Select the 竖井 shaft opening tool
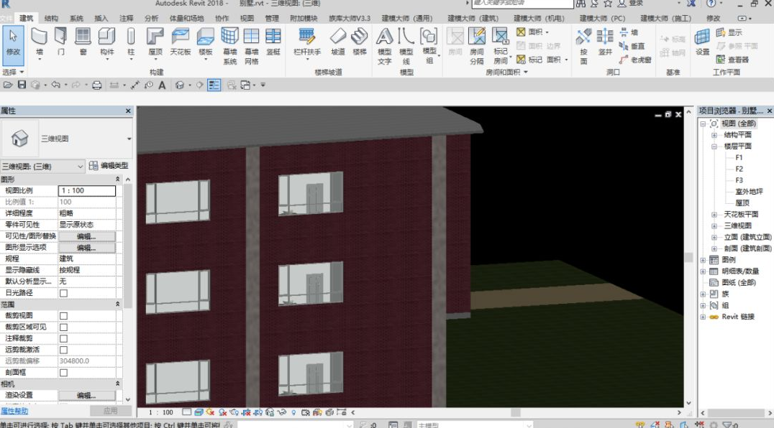 pos(605,42)
